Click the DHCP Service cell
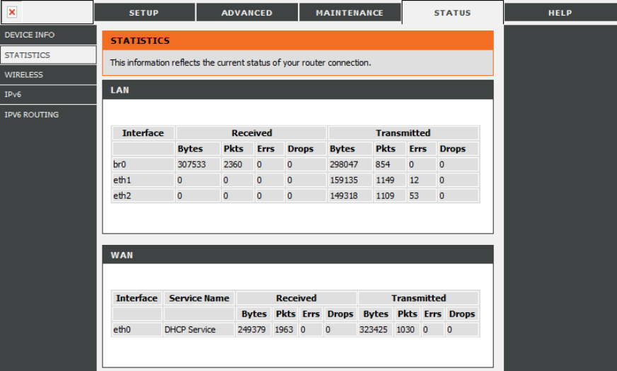 [x=199, y=330]
